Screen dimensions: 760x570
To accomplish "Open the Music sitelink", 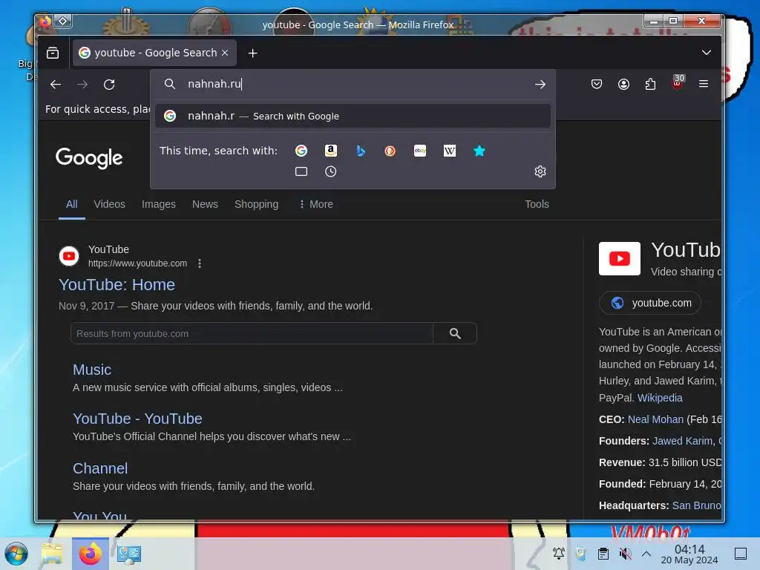I will tap(92, 370).
